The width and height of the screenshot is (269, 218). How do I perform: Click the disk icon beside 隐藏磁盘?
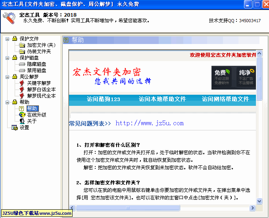click(22, 64)
